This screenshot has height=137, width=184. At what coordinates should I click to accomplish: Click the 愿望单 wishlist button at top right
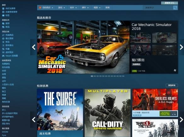coord(170,3)
